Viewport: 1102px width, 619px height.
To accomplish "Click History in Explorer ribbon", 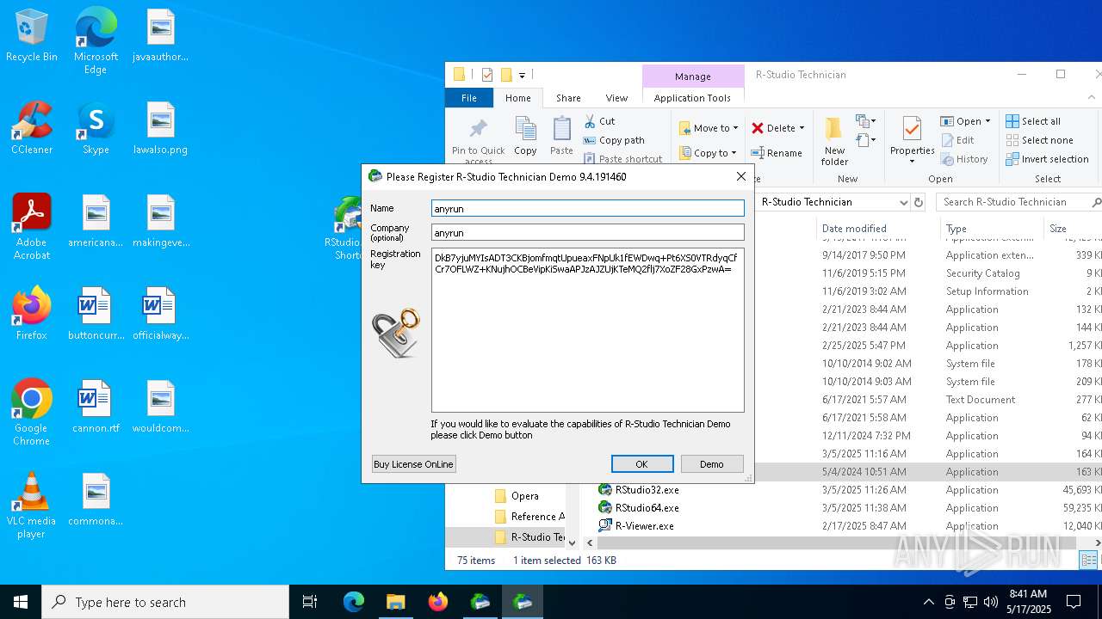I will pyautogui.click(x=964, y=159).
